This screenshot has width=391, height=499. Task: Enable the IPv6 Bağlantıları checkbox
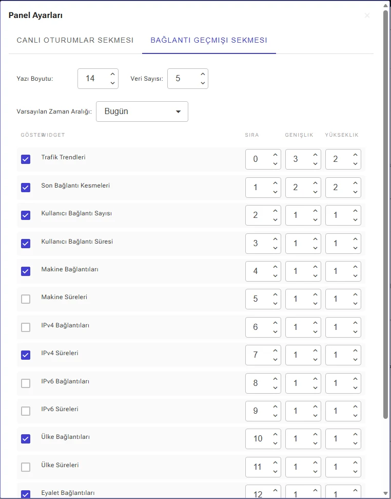pos(26,383)
